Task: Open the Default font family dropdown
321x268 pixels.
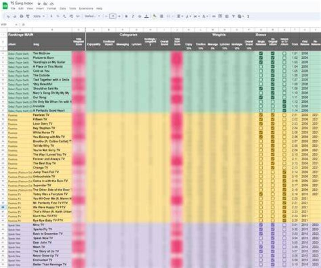Action: [x=93, y=16]
